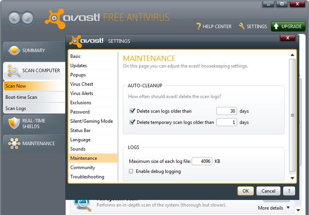Open the Language settings category
The width and height of the screenshot is (309, 215).
pos(93,140)
